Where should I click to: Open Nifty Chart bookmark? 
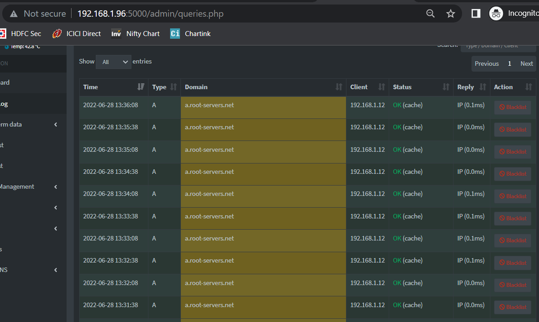point(136,34)
